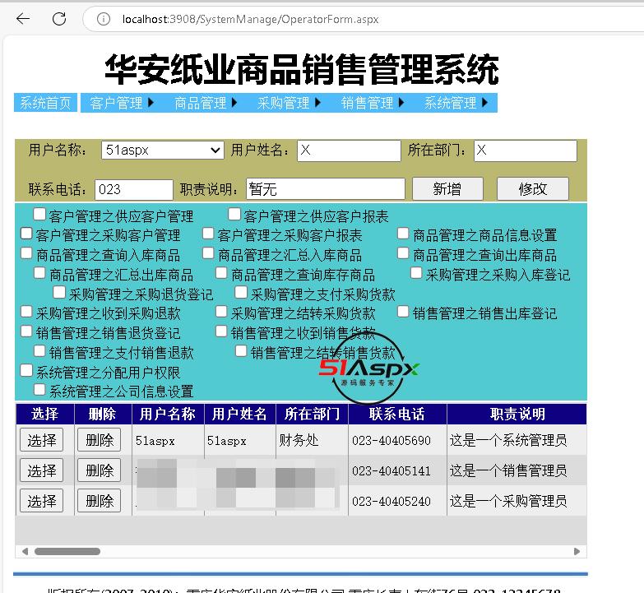Click the 新增 button

[447, 188]
